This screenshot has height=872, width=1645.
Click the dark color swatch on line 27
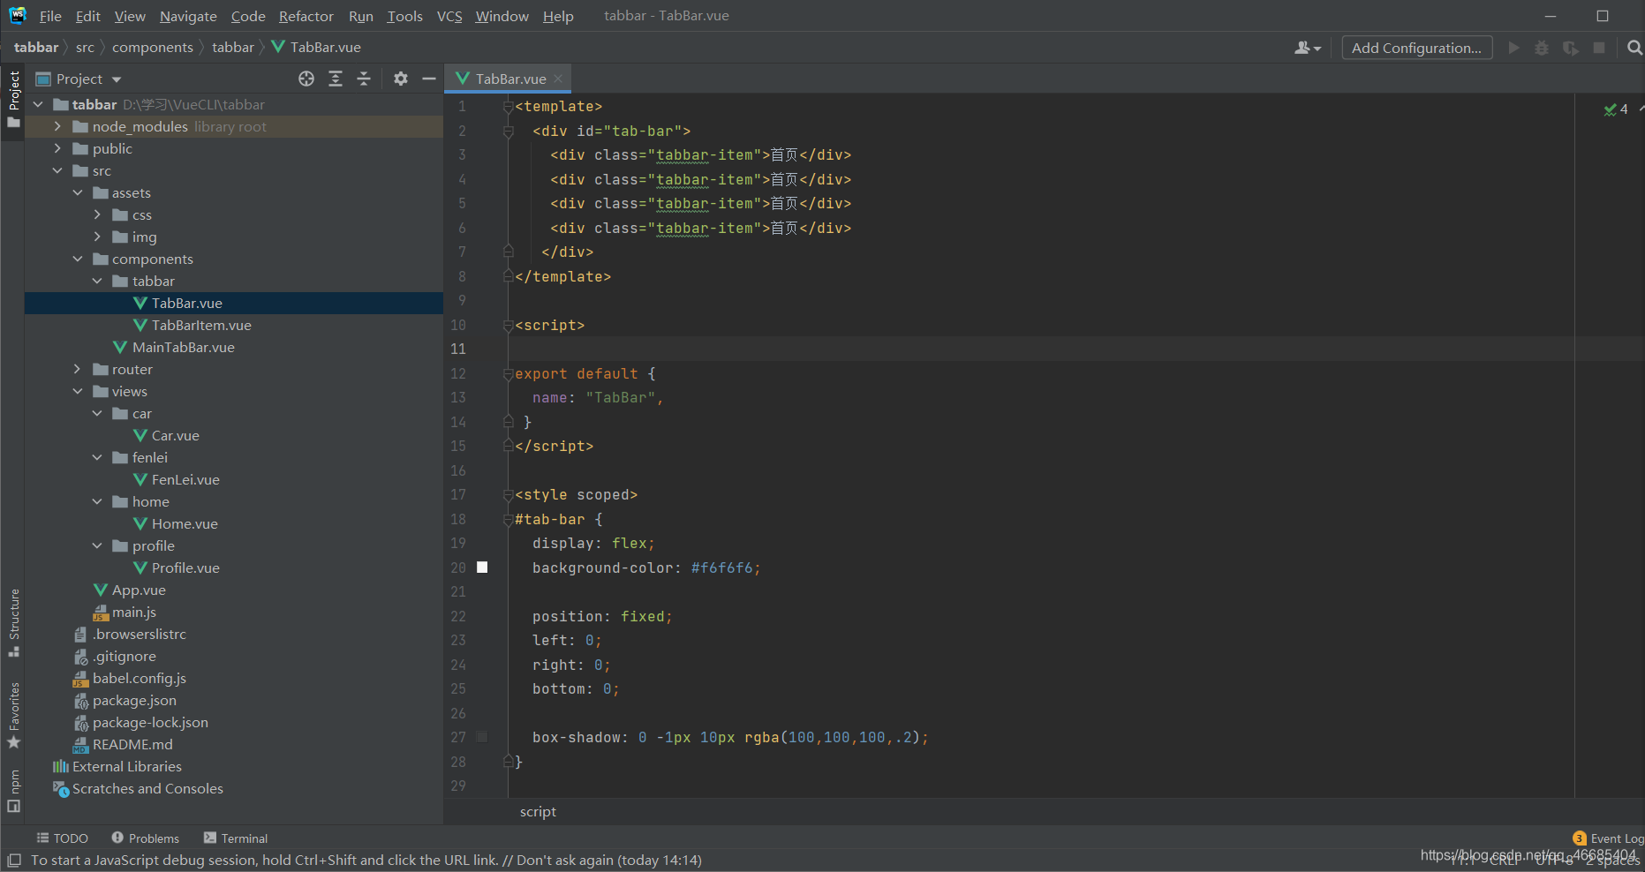click(x=482, y=737)
